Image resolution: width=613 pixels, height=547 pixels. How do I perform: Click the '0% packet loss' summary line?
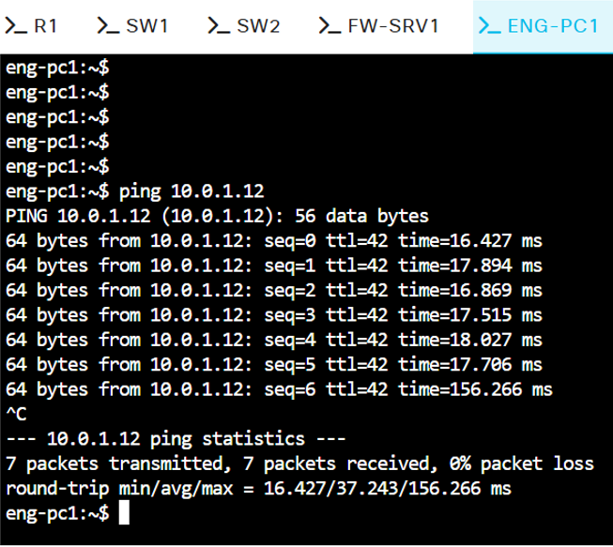pos(299,463)
